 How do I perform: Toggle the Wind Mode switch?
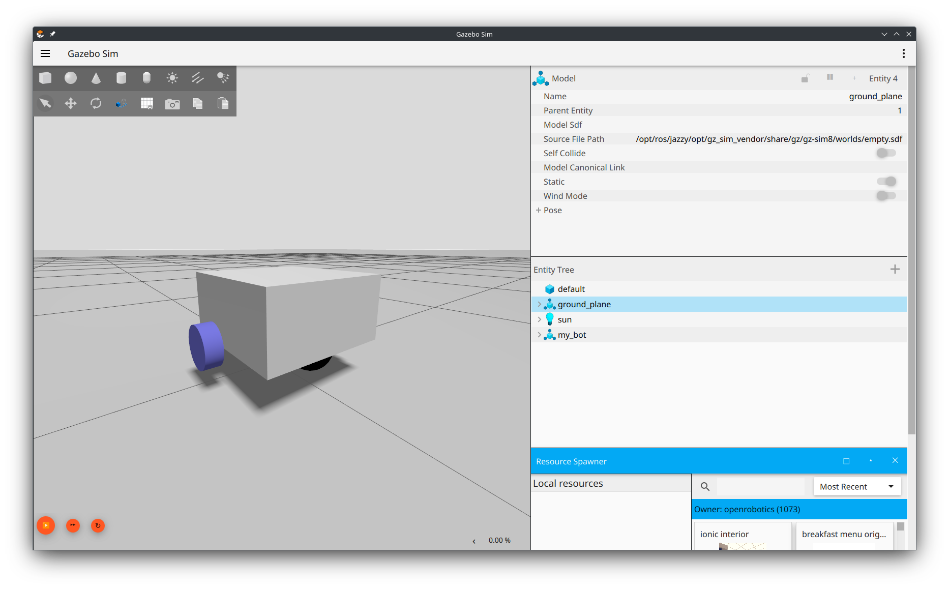tap(886, 196)
